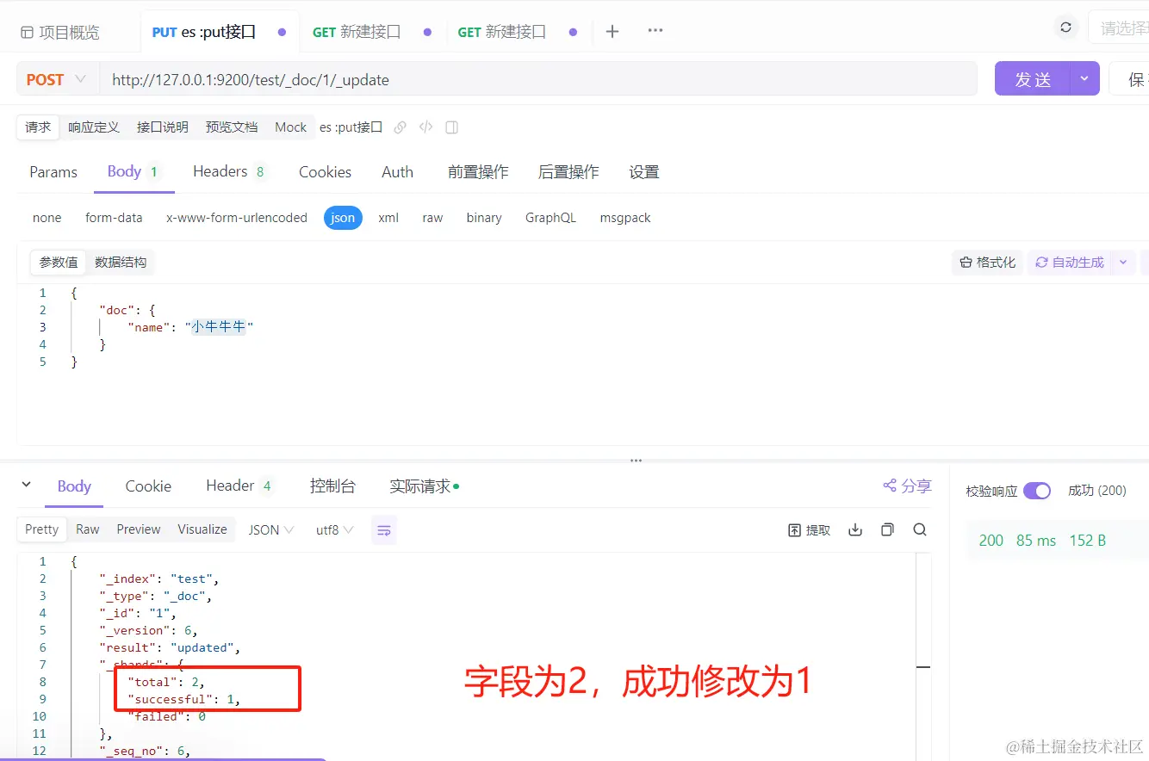Click the 发送 send button
Screen dimensions: 1149x761
pos(1033,79)
